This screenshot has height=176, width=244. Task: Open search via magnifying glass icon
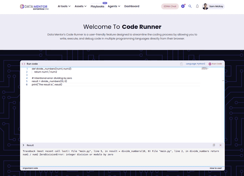[190, 6]
